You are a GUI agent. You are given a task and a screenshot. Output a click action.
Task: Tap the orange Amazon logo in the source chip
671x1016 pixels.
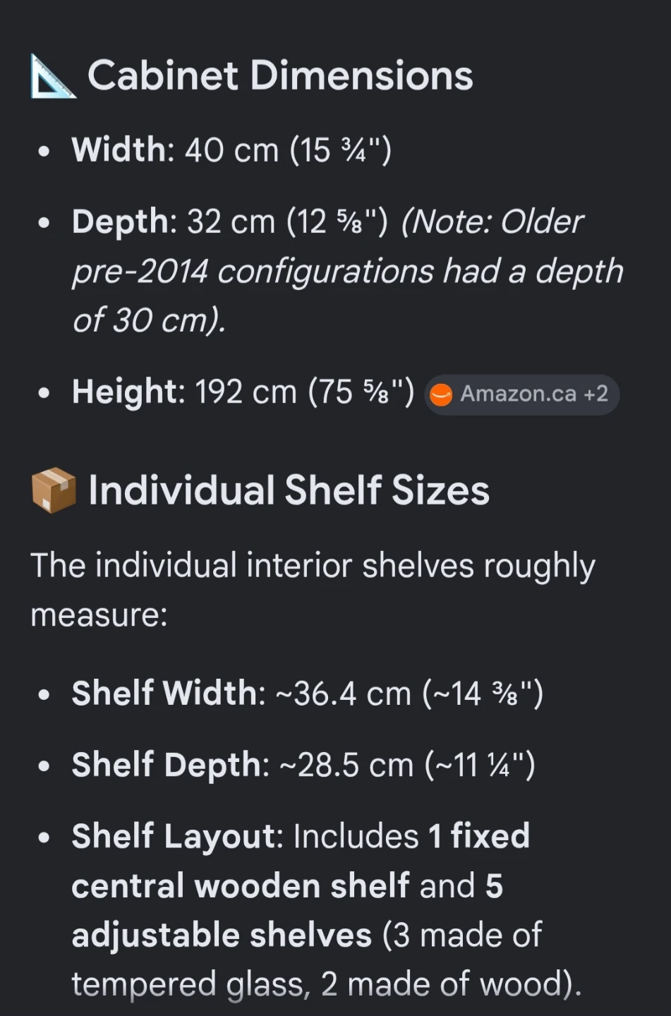[x=441, y=394]
